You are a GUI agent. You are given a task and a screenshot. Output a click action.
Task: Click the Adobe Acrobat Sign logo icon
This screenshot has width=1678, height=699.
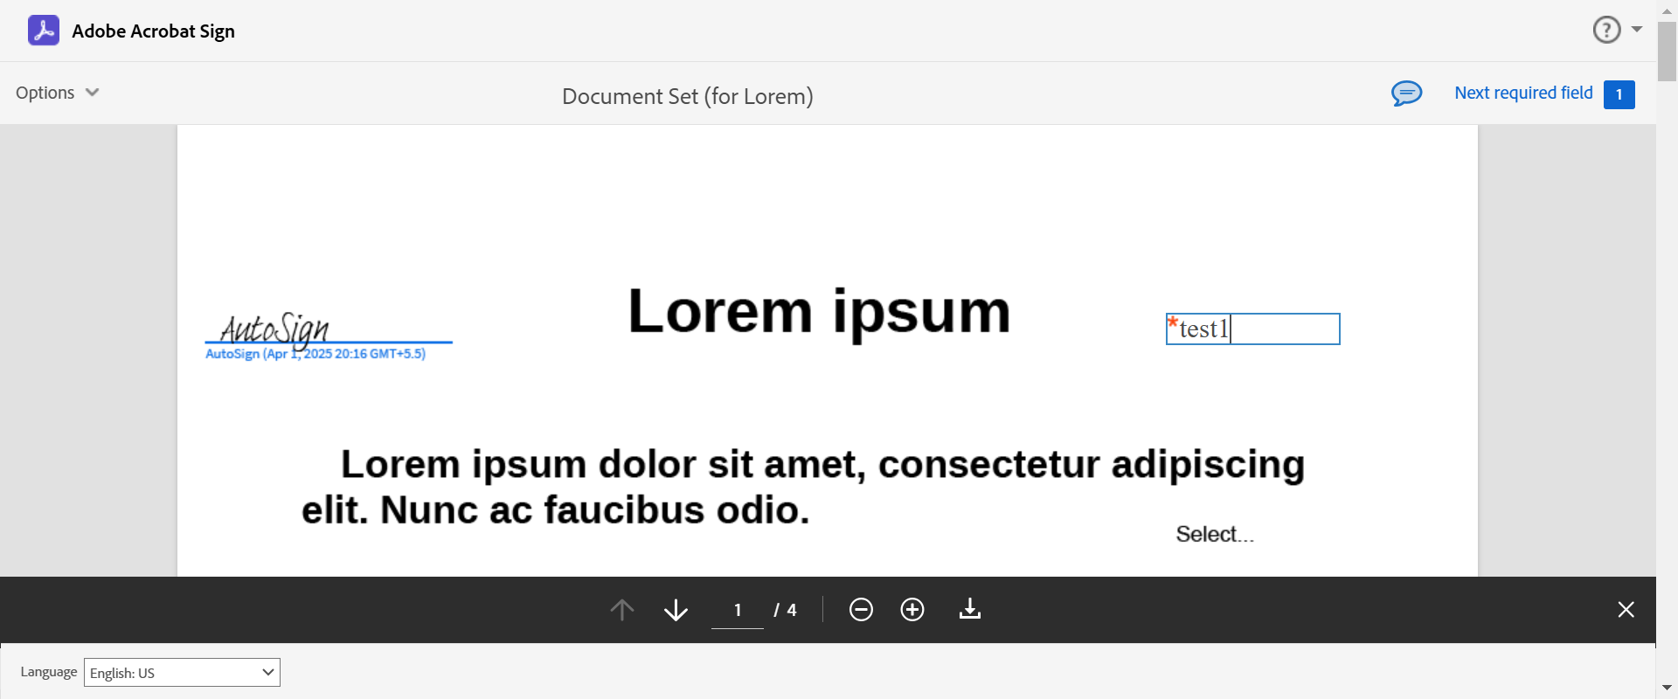point(44,31)
